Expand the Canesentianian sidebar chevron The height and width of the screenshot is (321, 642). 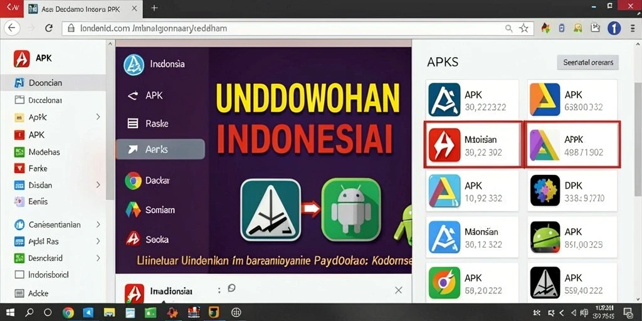[98, 224]
